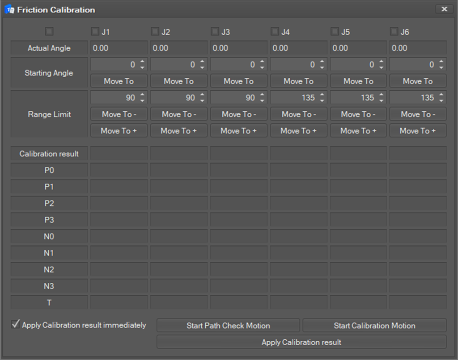458x360 pixels.
Task: Uncheck Apply Calibration result immediately
Action: (16, 325)
